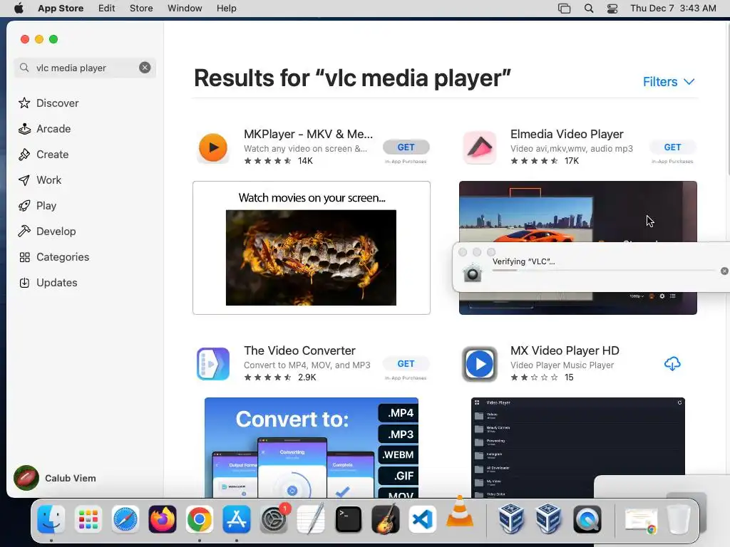Open VLC cone icon in dock

[460, 511]
